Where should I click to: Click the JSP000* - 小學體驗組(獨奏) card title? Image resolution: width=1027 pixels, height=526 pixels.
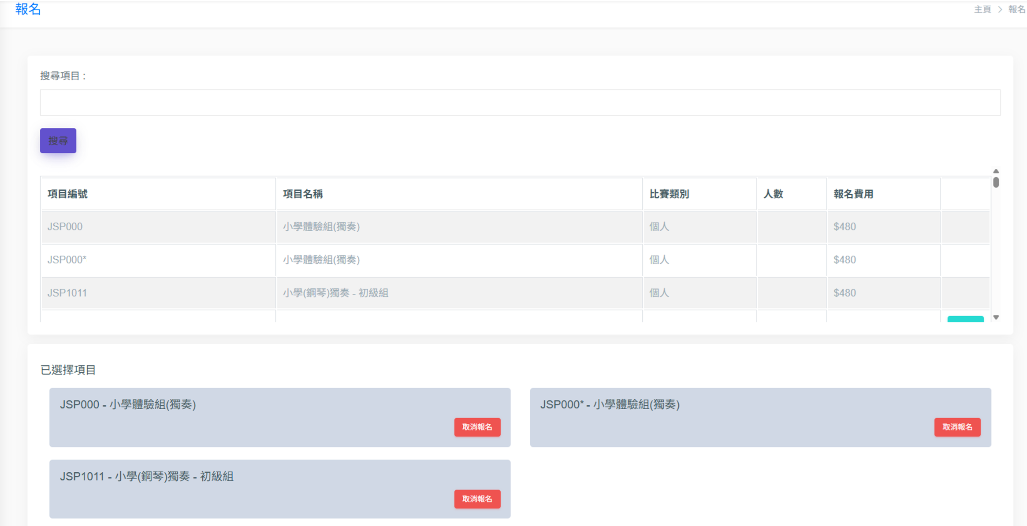(x=610, y=404)
